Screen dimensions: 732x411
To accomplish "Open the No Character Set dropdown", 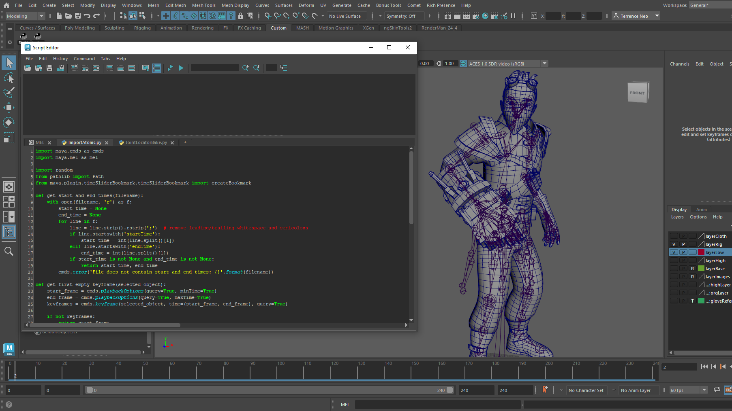I will [586, 390].
